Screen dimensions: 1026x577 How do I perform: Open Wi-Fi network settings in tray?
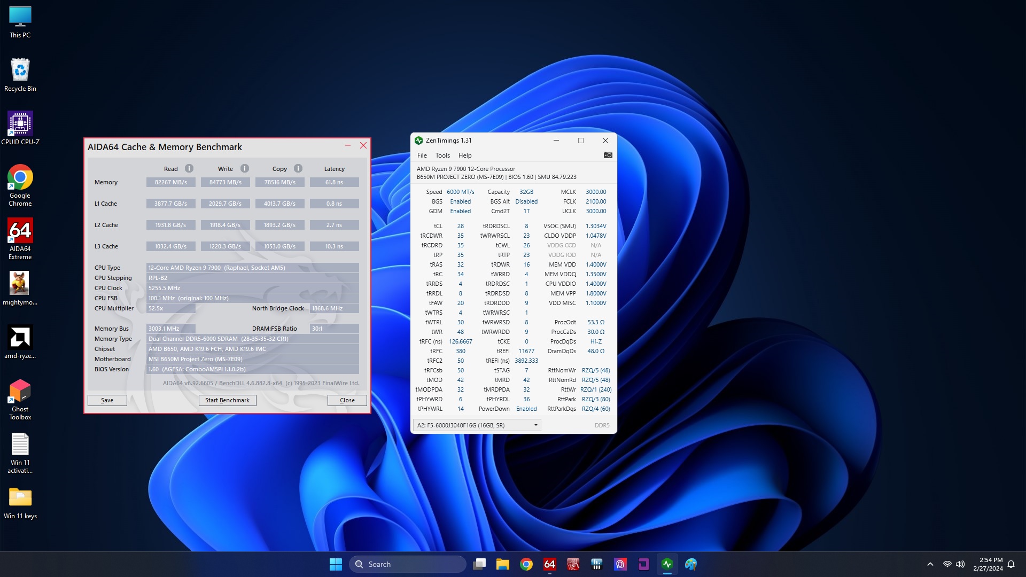coord(947,564)
